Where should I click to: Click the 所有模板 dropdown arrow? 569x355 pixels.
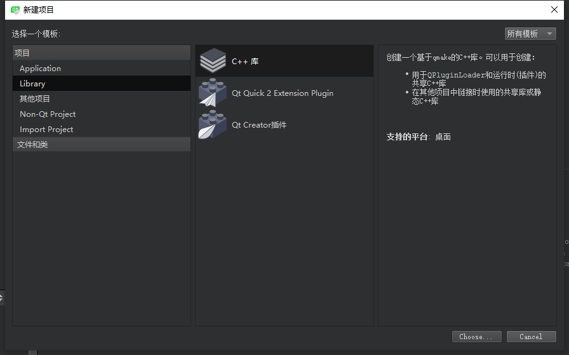coord(549,34)
